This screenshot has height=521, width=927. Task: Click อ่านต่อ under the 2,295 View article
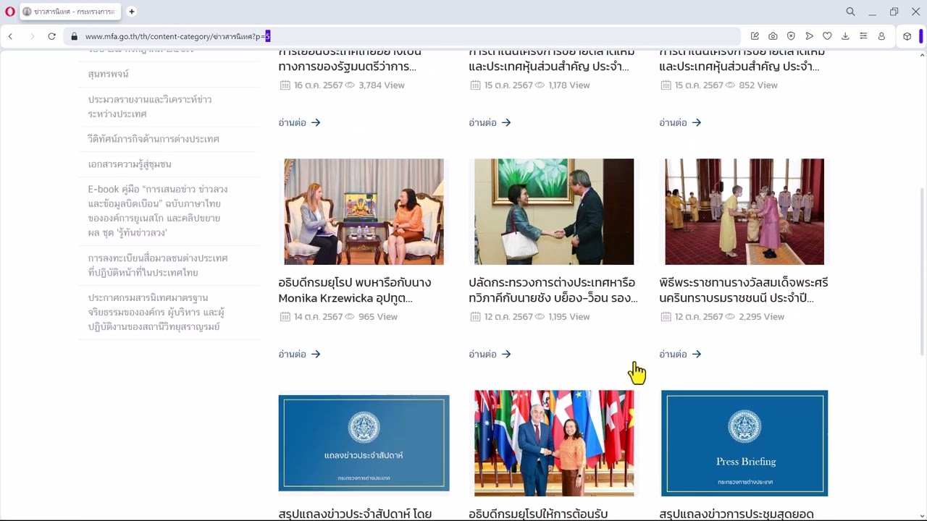pyautogui.click(x=680, y=354)
